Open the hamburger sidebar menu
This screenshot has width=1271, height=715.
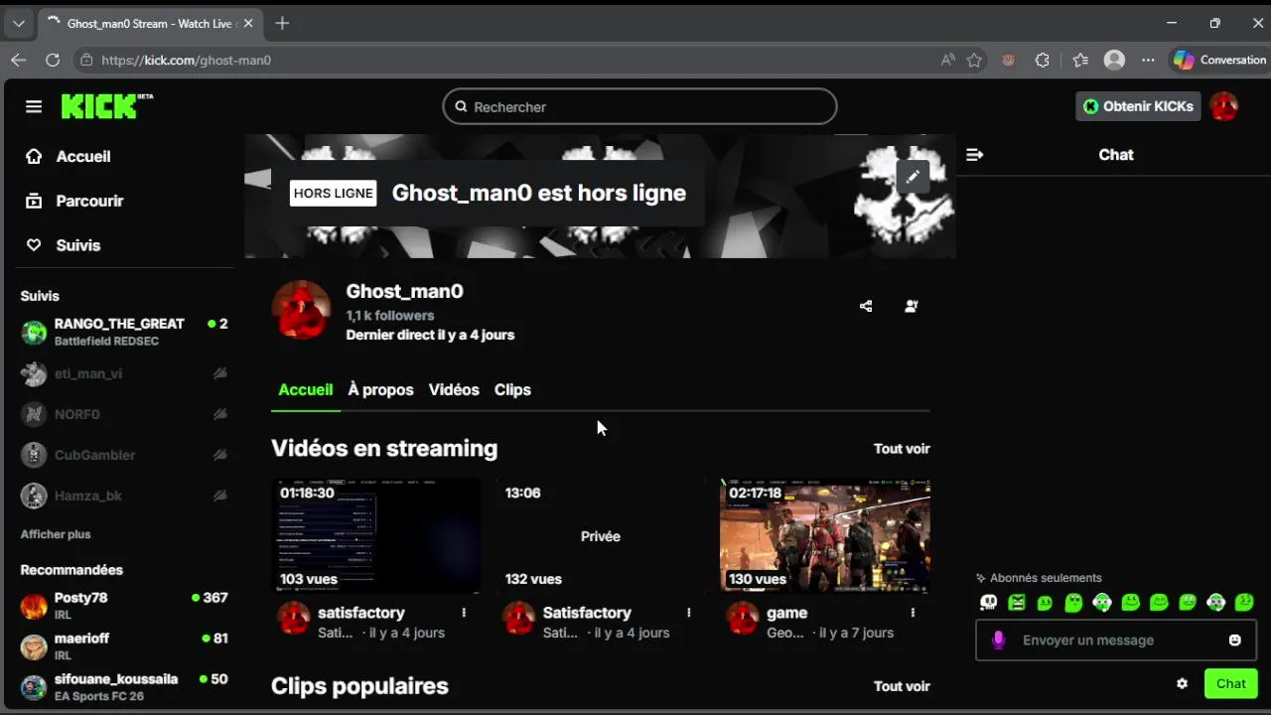click(x=34, y=106)
